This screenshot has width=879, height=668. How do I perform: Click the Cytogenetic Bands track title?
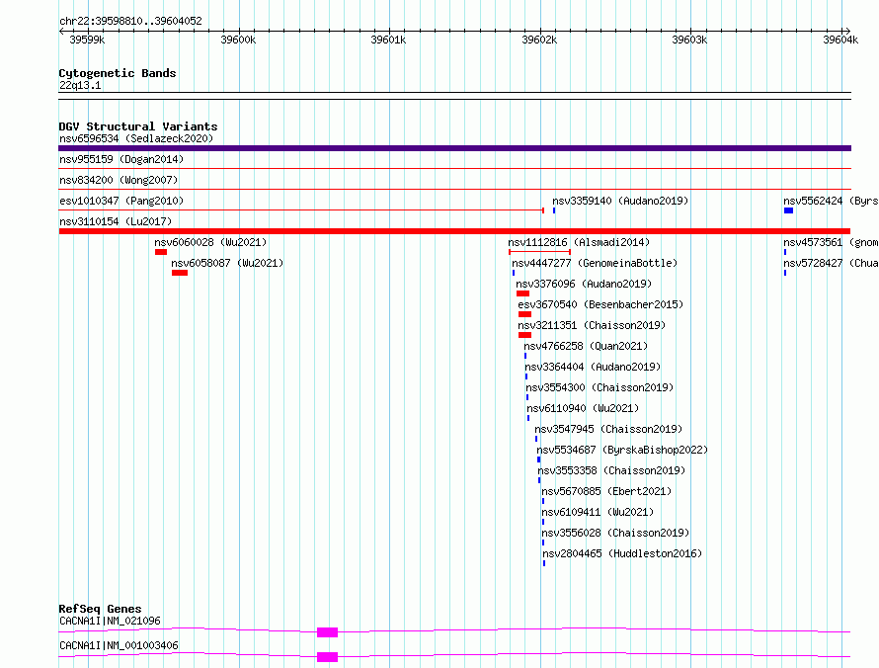[118, 73]
